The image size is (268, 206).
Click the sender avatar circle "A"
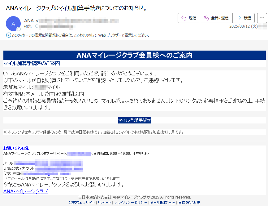pyautogui.click(x=13, y=24)
